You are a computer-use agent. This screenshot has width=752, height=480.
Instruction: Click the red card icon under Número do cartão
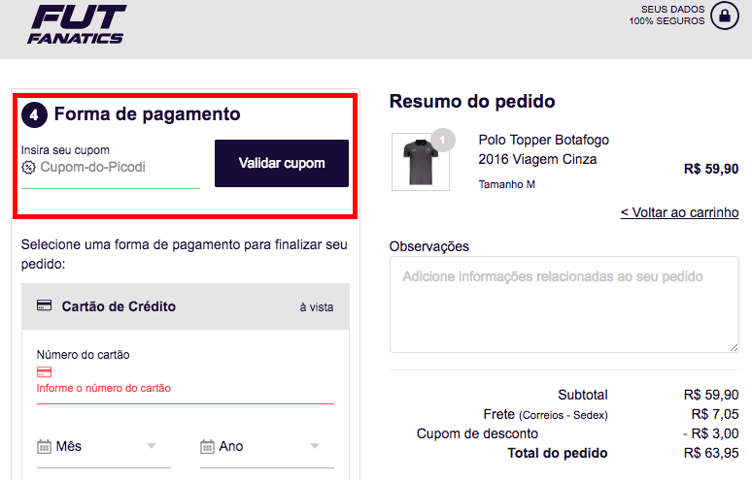(x=44, y=371)
